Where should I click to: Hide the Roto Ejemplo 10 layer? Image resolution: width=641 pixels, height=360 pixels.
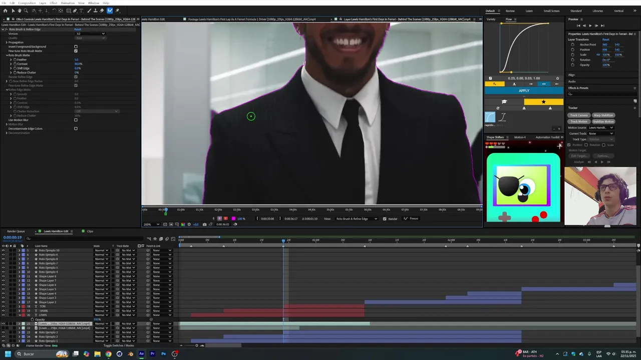tap(3, 250)
